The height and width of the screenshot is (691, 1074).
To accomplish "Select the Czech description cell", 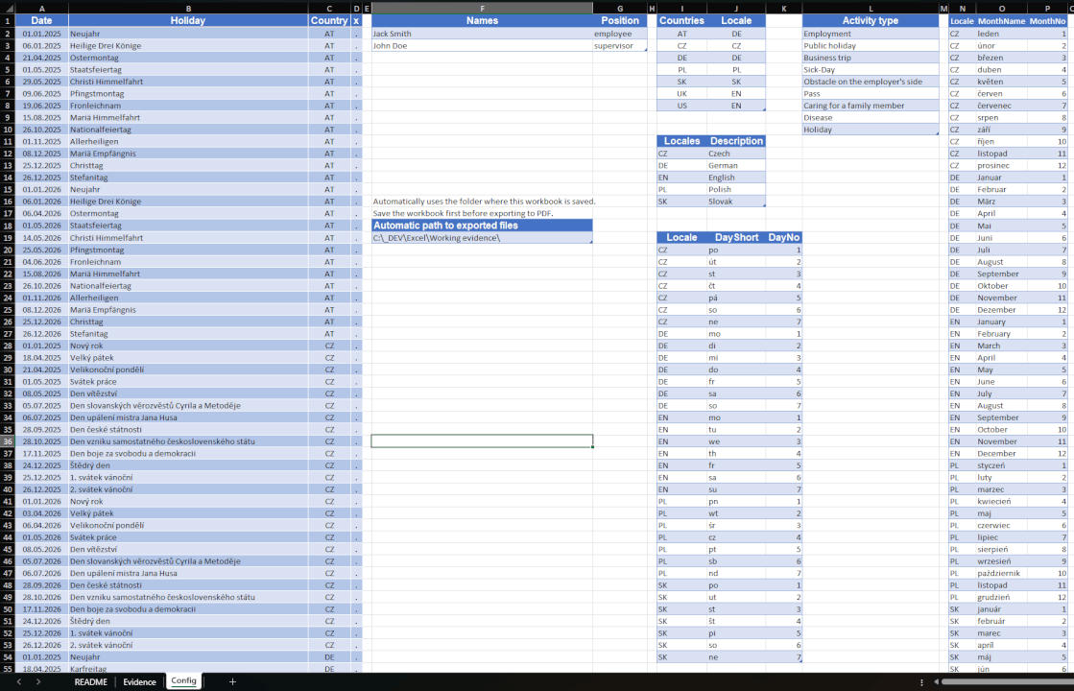I will pyautogui.click(x=736, y=154).
